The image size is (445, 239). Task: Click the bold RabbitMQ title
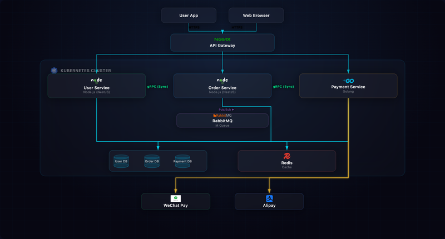point(222,121)
